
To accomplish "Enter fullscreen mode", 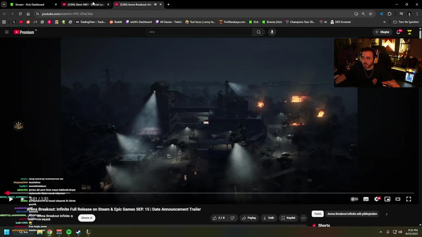I will pos(408,199).
